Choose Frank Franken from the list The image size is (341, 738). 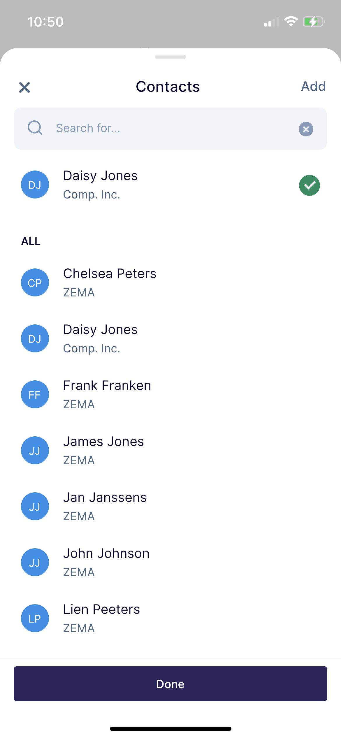170,394
